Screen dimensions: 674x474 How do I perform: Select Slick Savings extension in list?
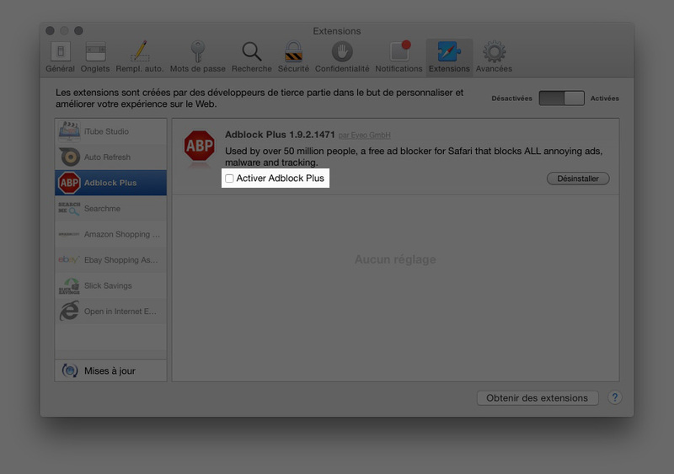coord(111,285)
